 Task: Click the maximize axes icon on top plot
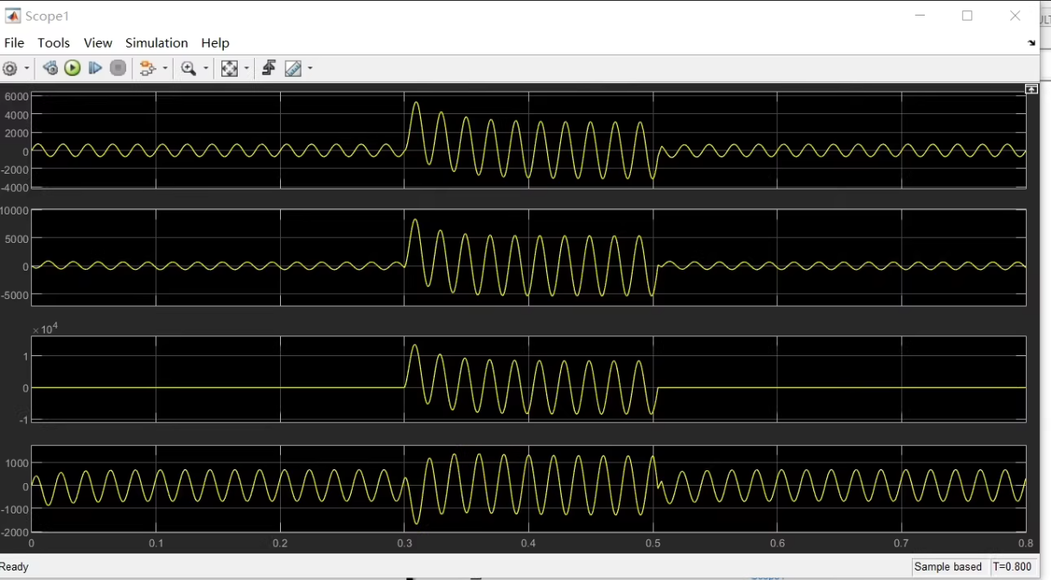[x=1031, y=89]
